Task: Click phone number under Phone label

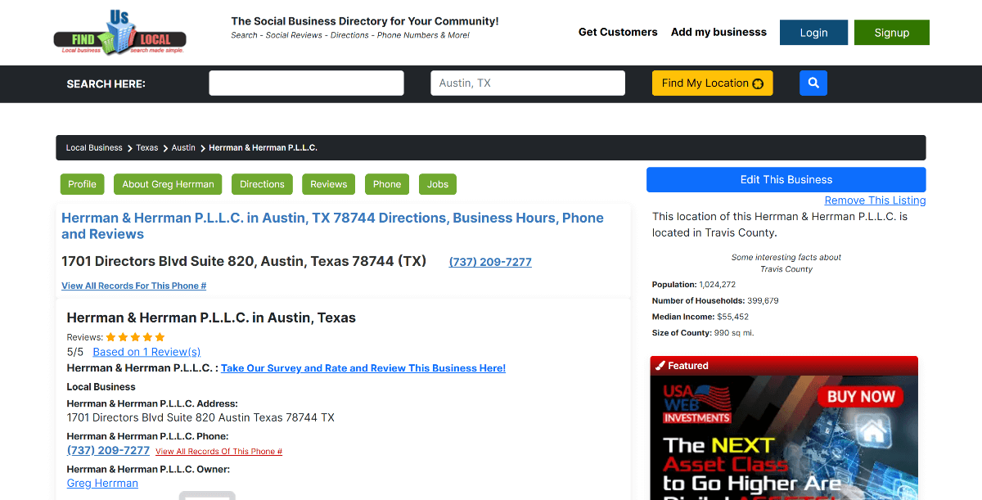Action: point(108,450)
